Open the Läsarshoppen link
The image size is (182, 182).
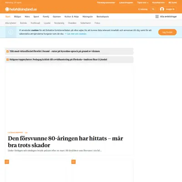pos(126,3)
